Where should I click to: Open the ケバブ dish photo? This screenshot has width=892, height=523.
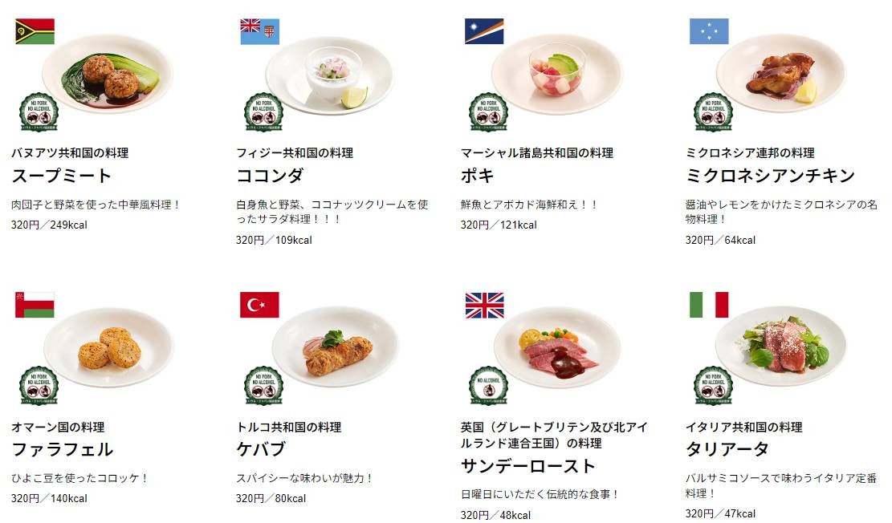(336, 347)
